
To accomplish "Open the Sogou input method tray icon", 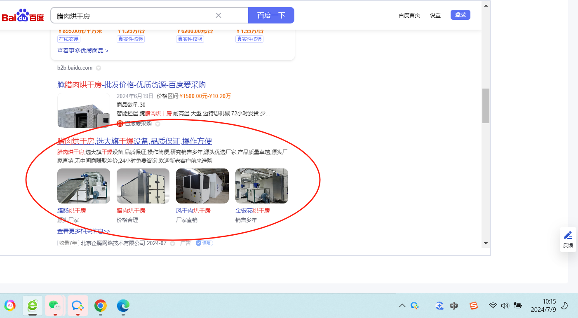I will (x=474, y=306).
